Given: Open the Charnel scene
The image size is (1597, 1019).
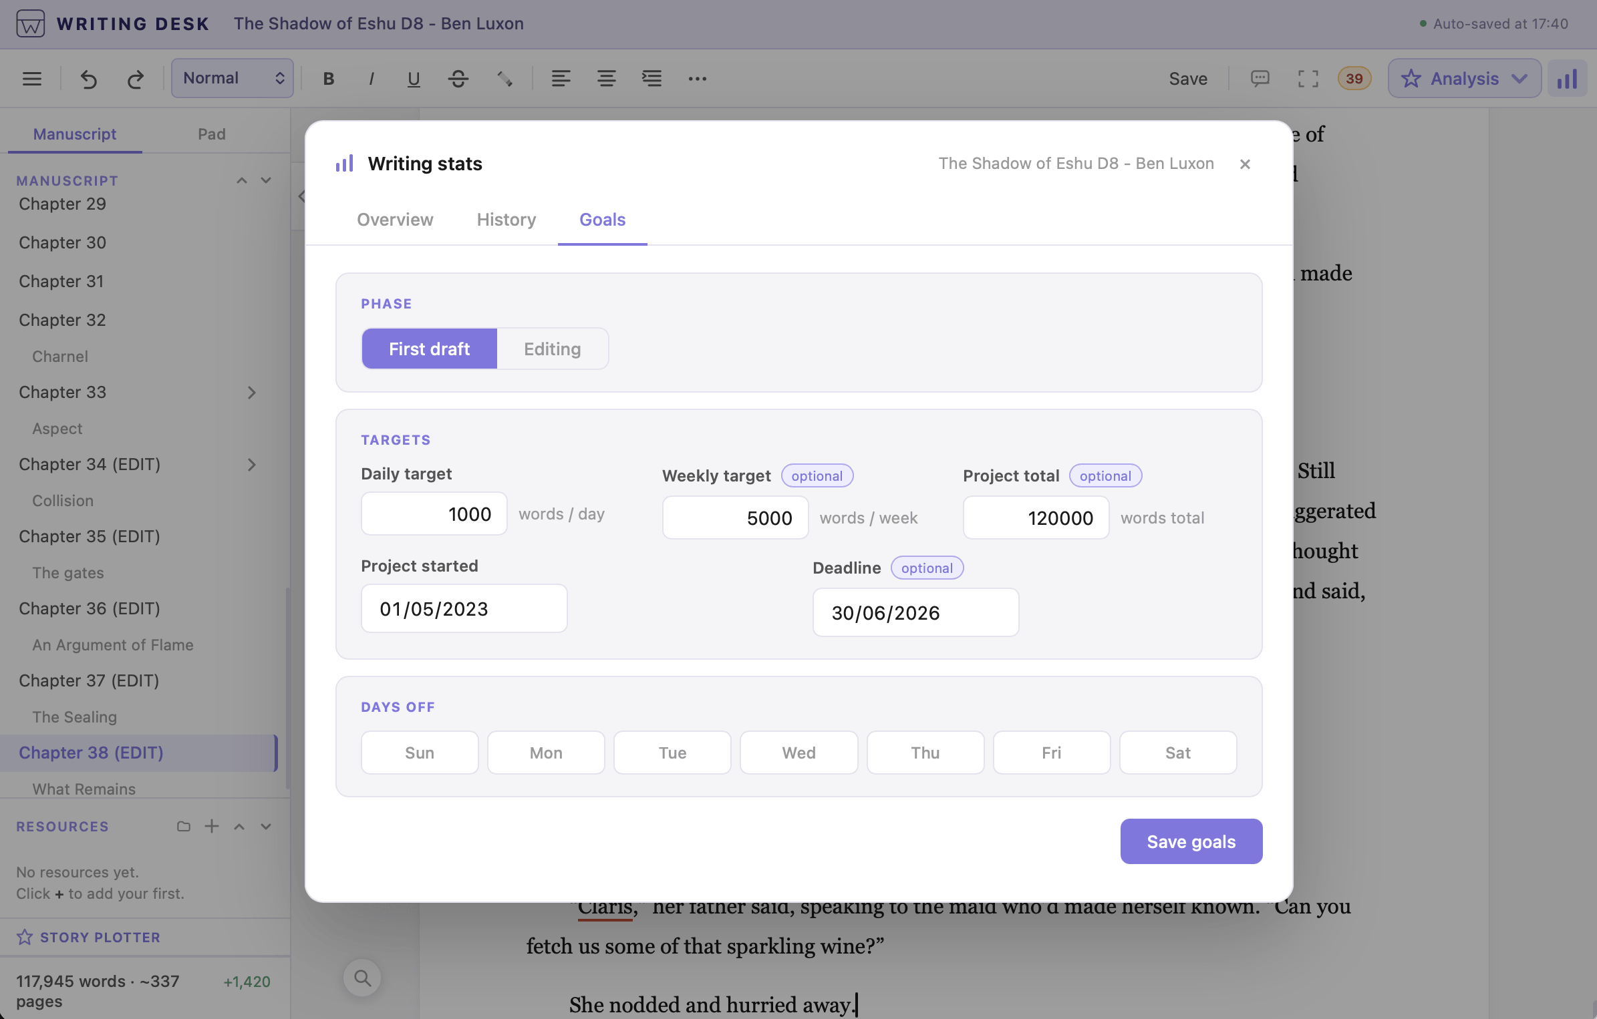Looking at the screenshot, I should [60, 357].
